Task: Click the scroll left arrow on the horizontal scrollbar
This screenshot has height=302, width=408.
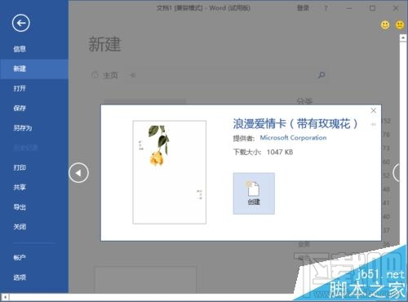Action: click(x=5, y=297)
